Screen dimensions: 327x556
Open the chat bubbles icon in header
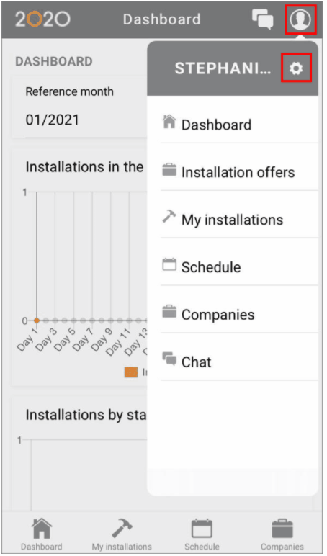pos(263,19)
